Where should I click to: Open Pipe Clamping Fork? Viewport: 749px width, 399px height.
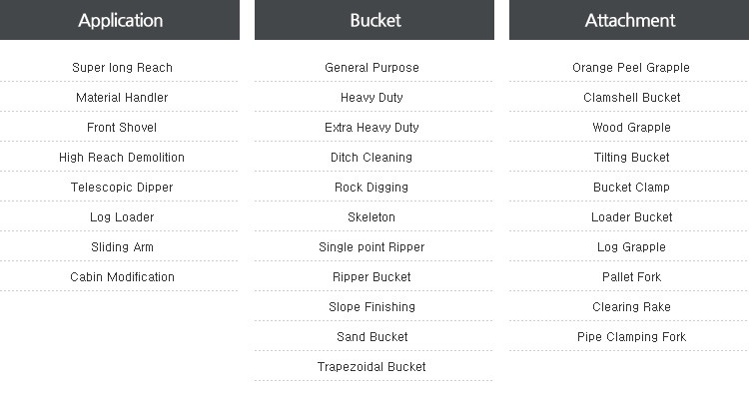click(x=631, y=337)
